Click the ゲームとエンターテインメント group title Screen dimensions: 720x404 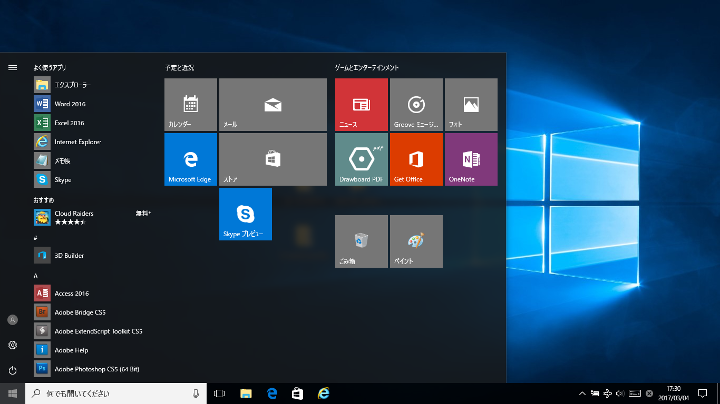(367, 67)
